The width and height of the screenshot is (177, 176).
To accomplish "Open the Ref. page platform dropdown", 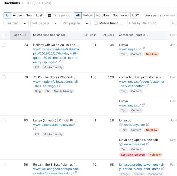I will click(x=44, y=23).
